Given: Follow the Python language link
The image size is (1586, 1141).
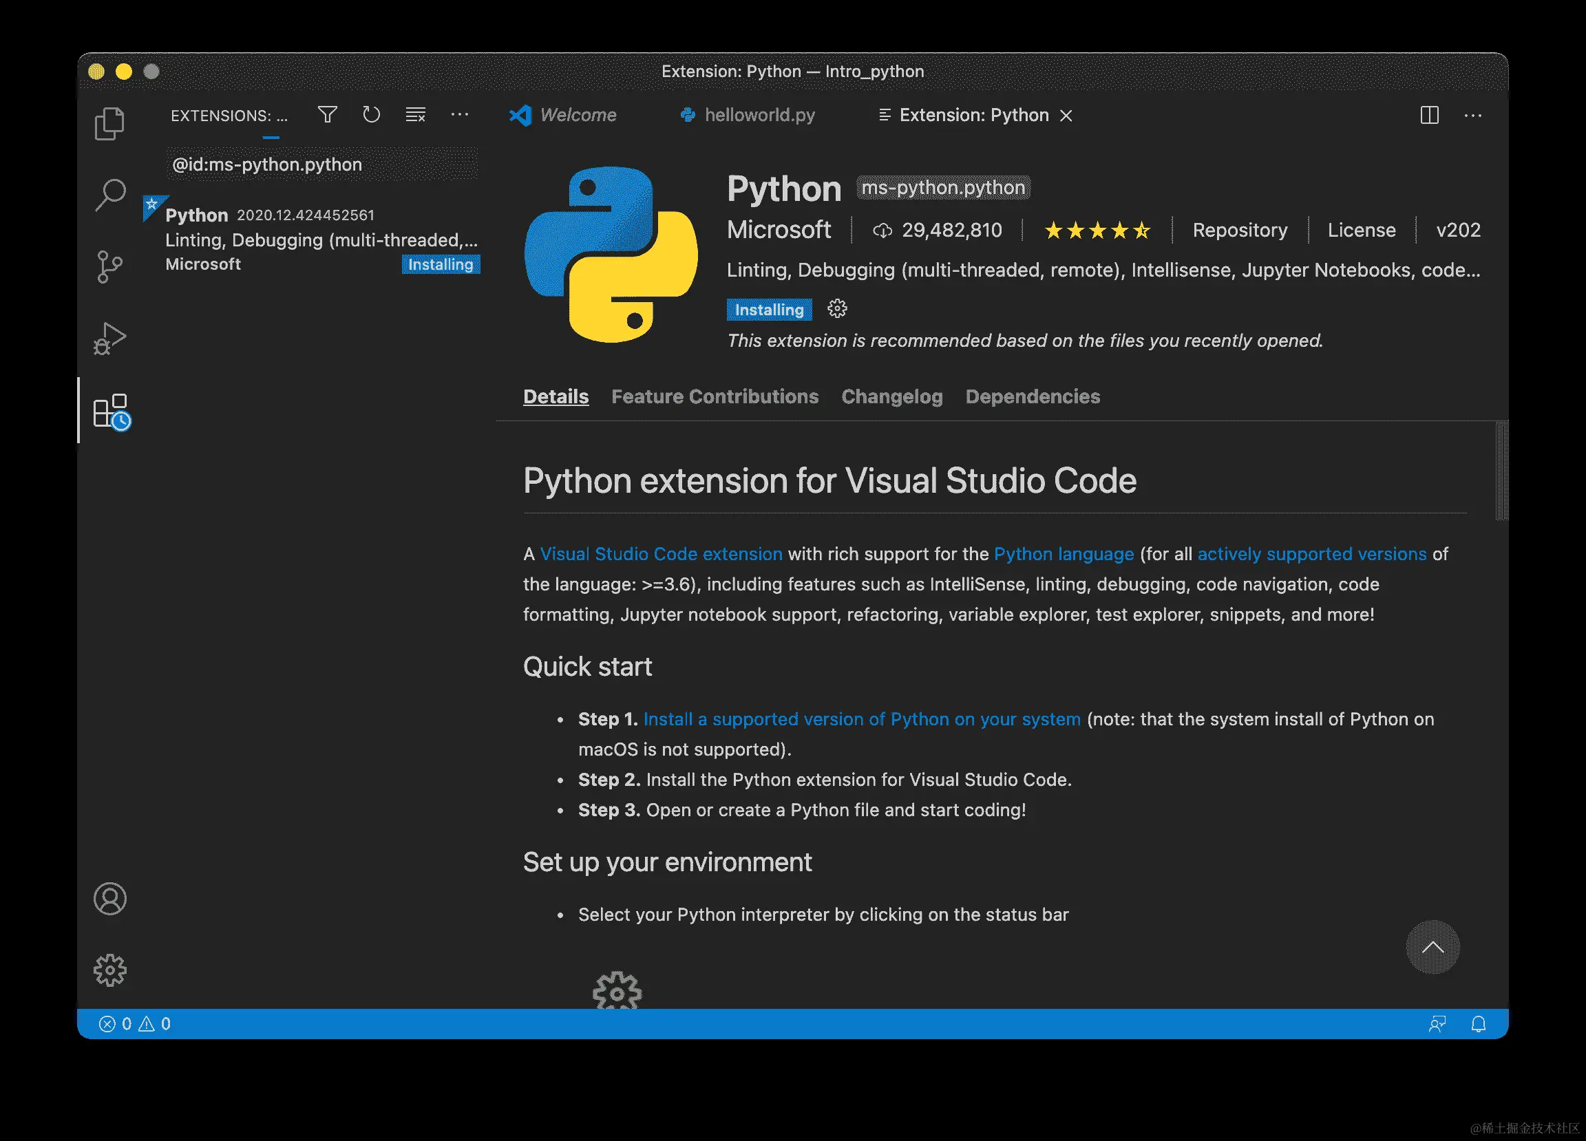Looking at the screenshot, I should click(1064, 554).
